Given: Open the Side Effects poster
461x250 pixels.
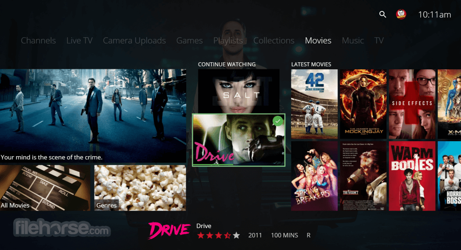Looking at the screenshot, I should 412,104.
